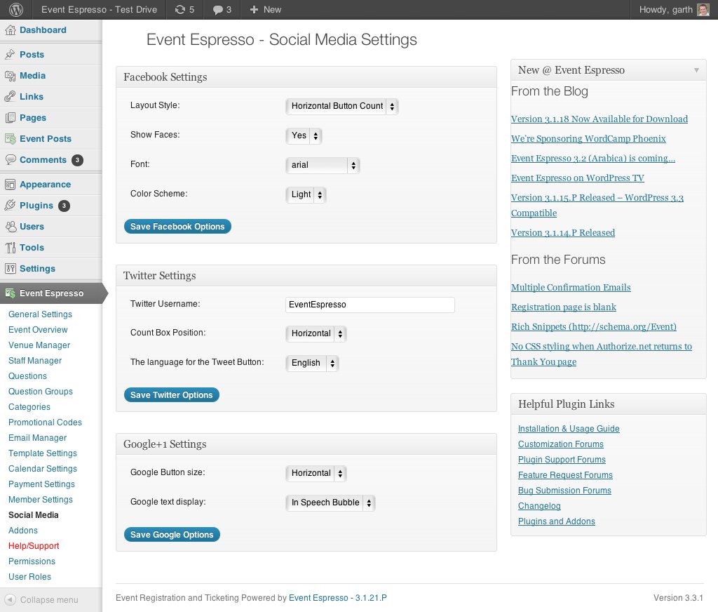This screenshot has width=718, height=612.
Task: Open the Tweet Button language dropdown
Action: (312, 363)
